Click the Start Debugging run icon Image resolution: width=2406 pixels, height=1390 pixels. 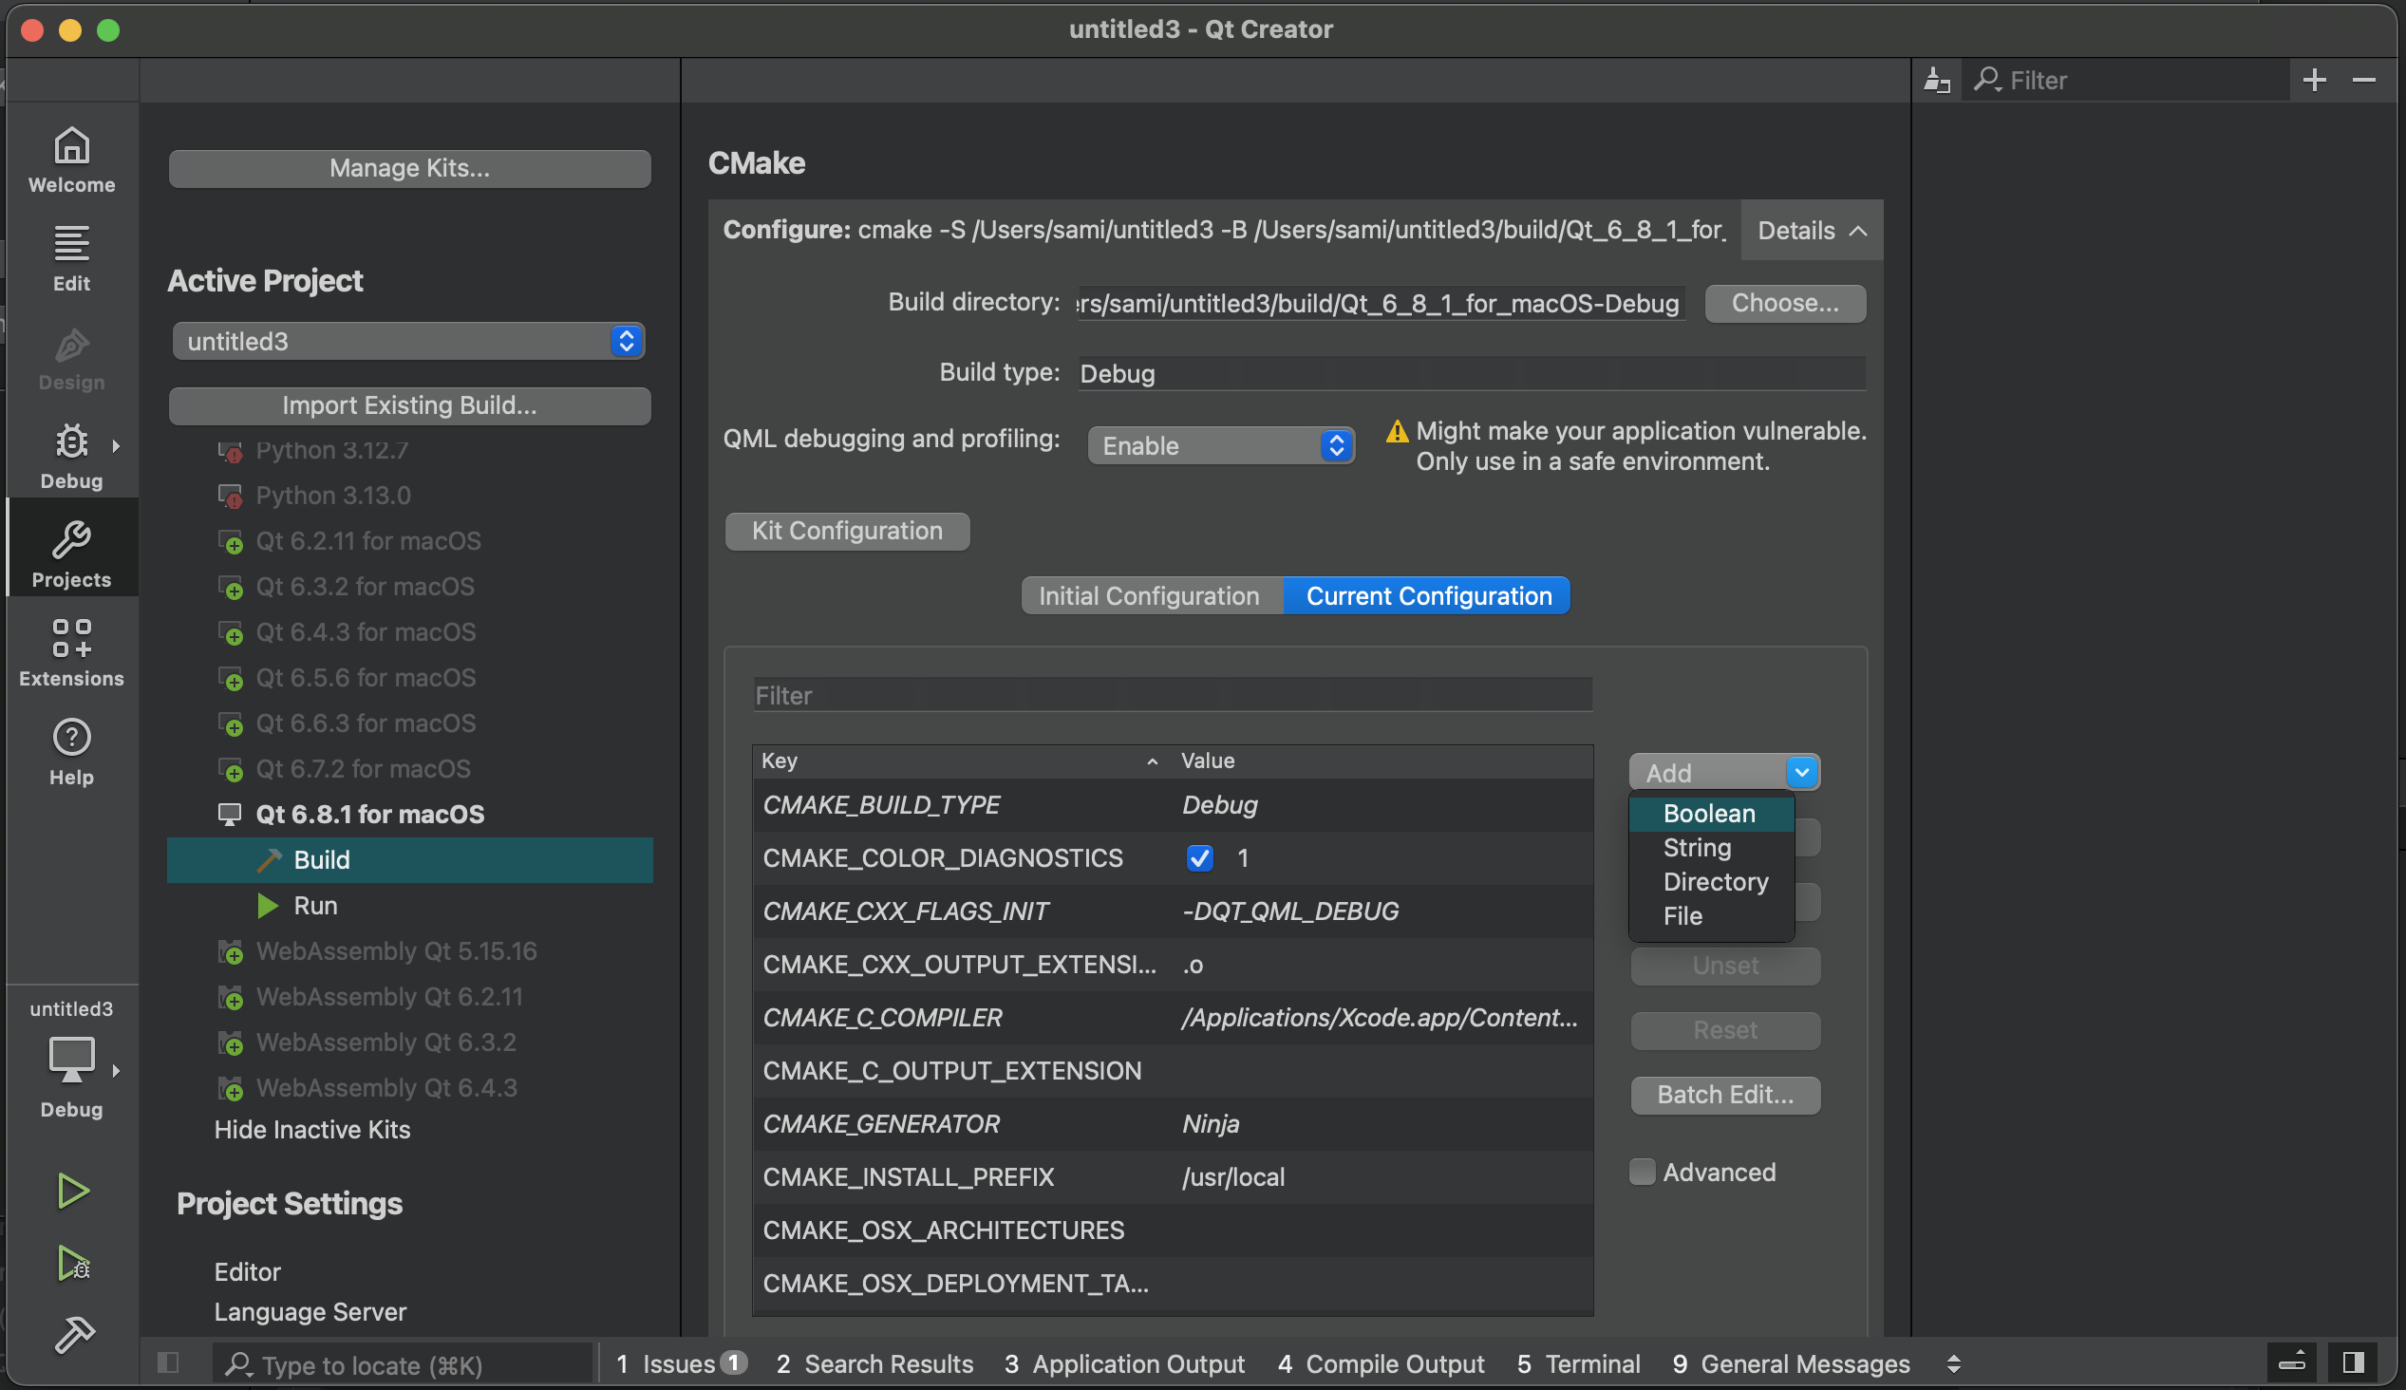pyautogui.click(x=72, y=1262)
